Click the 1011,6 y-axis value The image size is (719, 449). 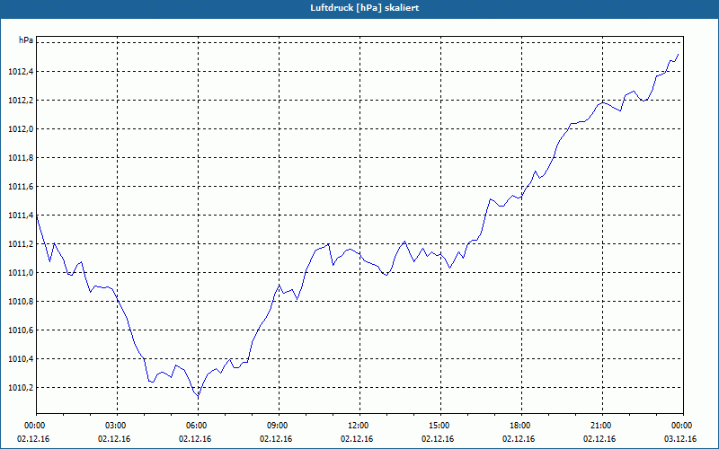(21, 187)
